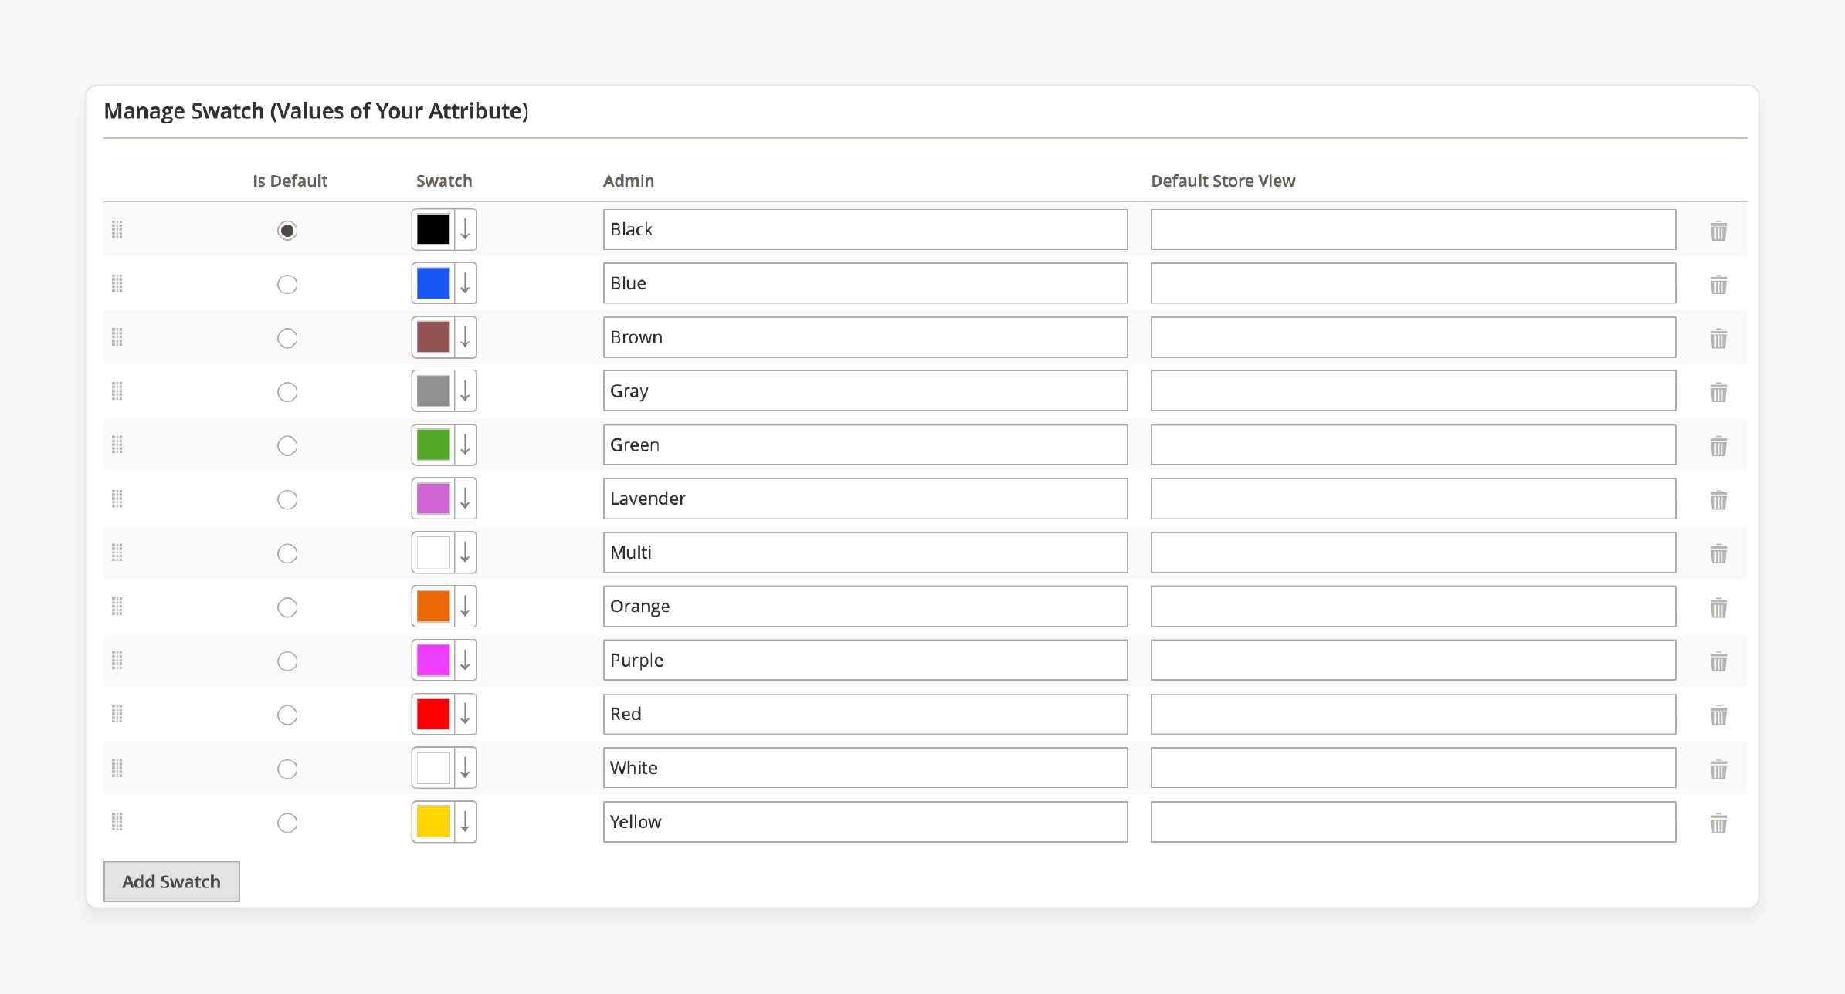1845x994 pixels.
Task: Click the red color swatch
Action: 433,714
